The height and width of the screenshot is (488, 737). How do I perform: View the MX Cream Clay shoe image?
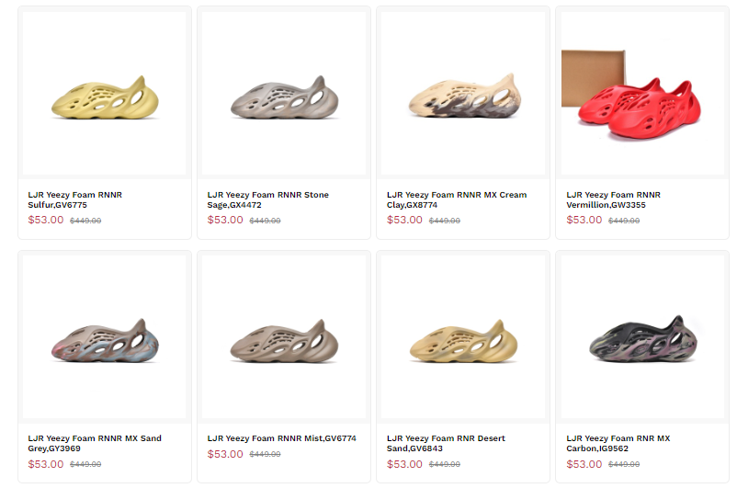pyautogui.click(x=463, y=96)
